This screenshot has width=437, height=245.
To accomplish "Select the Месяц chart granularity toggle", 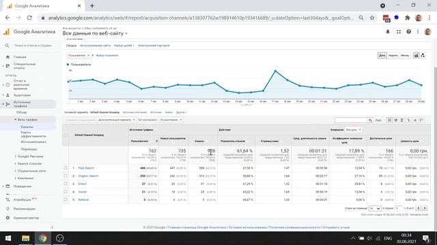I will (x=405, y=56).
